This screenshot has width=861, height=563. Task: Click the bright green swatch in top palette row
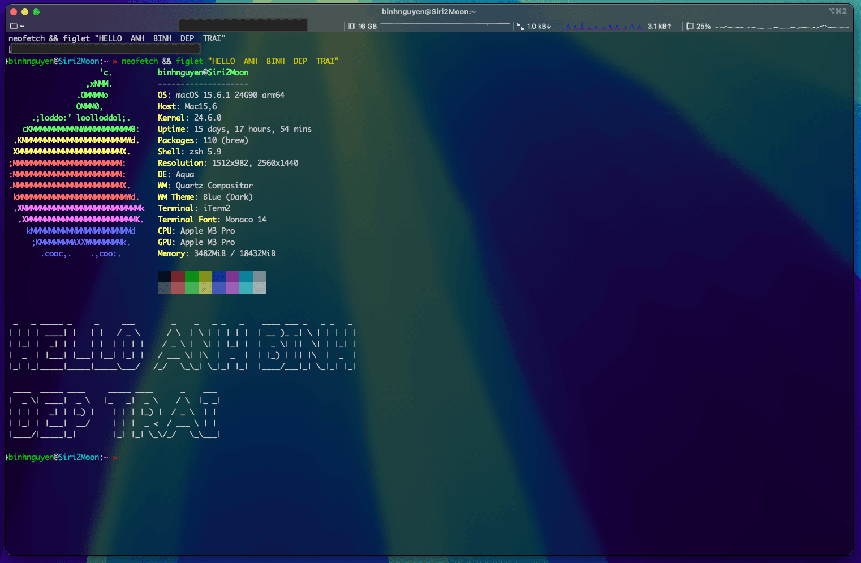pos(192,277)
